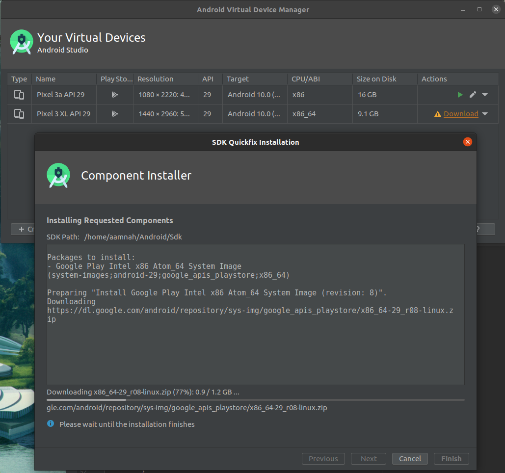Screen dimensions: 505x473
Task: Sort devices by Name column header
Action: [x=64, y=79]
